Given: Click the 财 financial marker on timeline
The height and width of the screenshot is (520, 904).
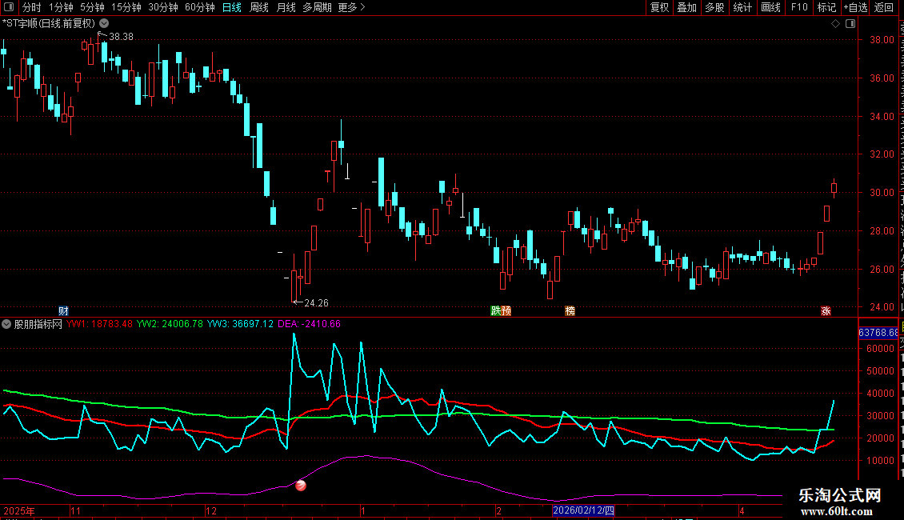Looking at the screenshot, I should [63, 310].
